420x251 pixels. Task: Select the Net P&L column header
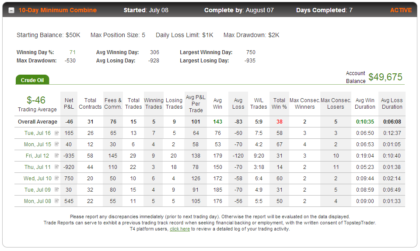69,103
